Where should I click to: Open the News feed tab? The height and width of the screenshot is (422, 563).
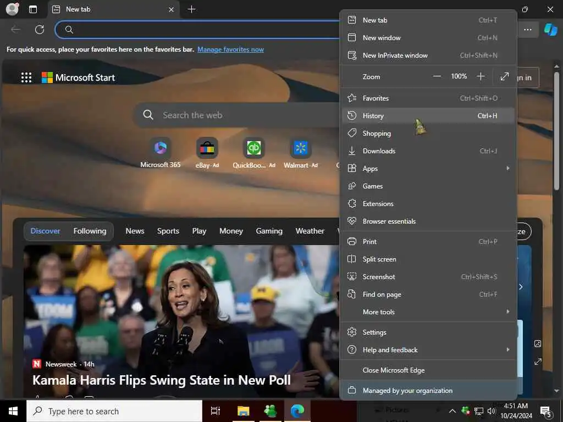135,231
